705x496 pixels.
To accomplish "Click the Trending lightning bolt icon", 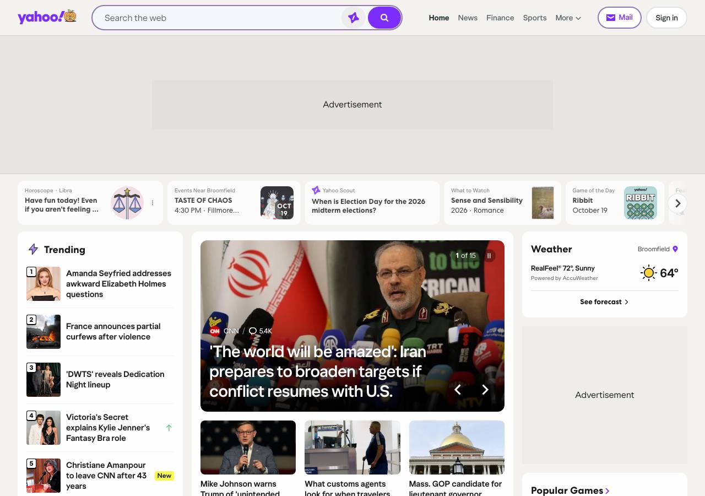I will coord(33,249).
